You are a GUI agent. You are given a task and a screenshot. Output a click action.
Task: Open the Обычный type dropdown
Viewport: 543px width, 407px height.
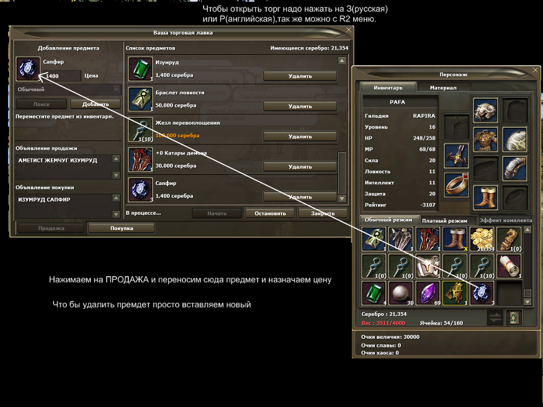pyautogui.click(x=68, y=89)
